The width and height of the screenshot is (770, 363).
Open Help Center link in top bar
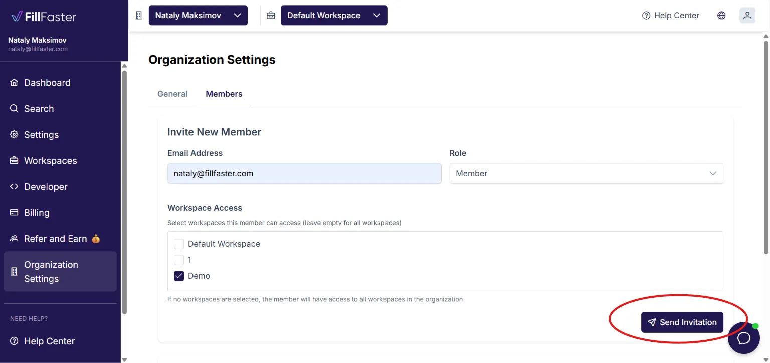670,16
